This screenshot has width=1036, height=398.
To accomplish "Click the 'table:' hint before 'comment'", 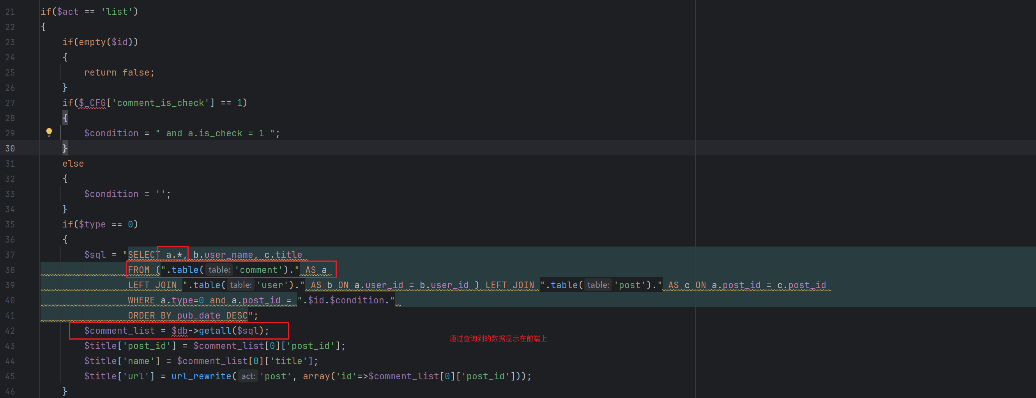I will pos(219,270).
